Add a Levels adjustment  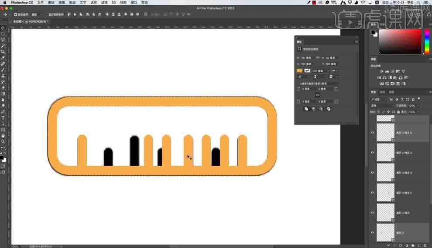click(x=387, y=71)
